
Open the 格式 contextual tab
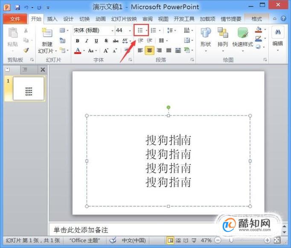(257, 19)
